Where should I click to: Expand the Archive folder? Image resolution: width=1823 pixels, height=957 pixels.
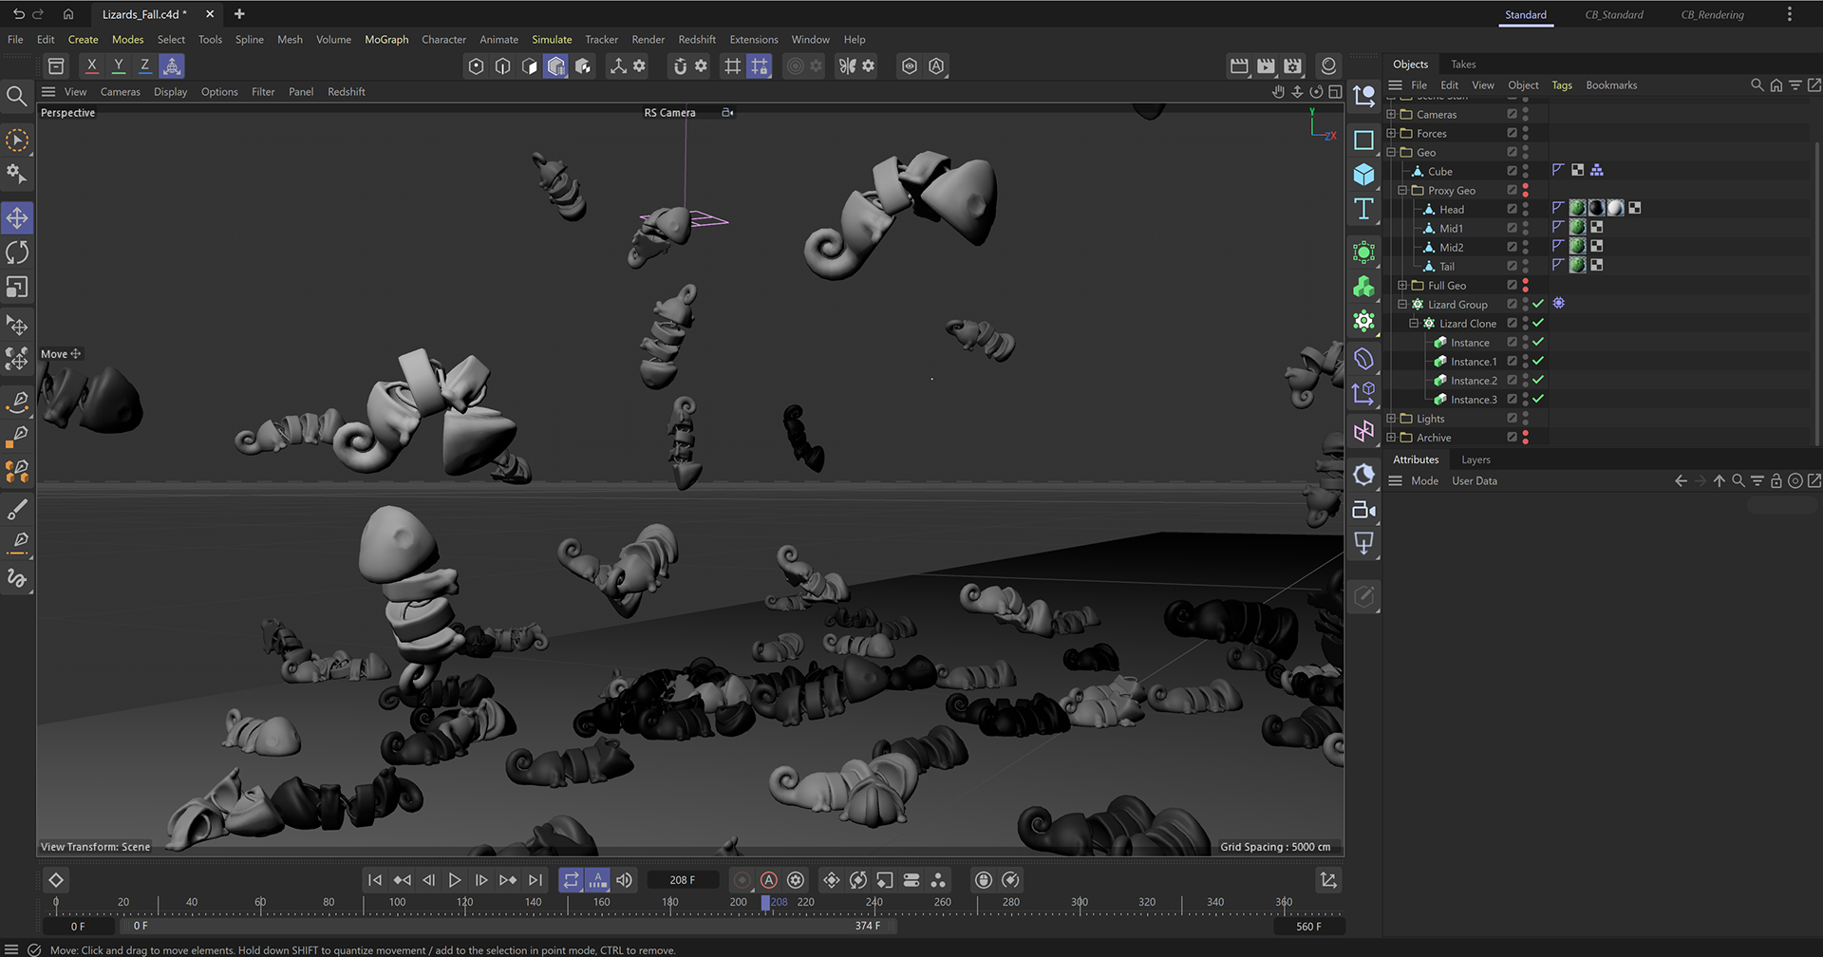coord(1391,437)
